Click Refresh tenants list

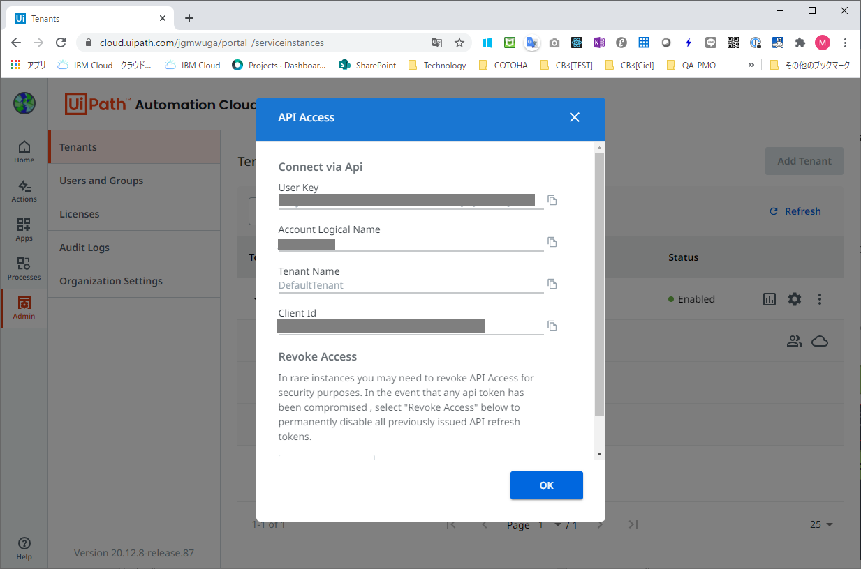[x=795, y=211]
